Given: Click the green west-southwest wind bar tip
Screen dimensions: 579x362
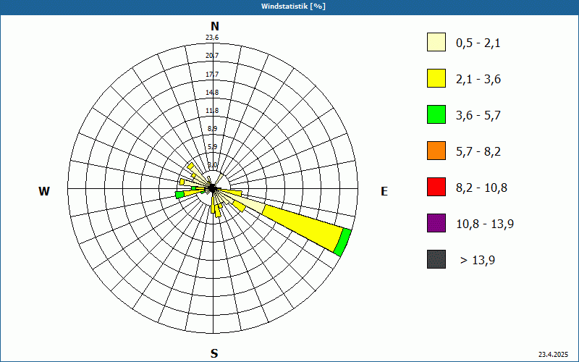Looking at the screenshot, I should coord(179,195).
